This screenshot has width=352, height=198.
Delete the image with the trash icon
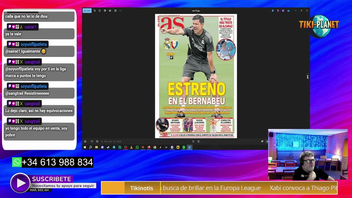(100, 11)
